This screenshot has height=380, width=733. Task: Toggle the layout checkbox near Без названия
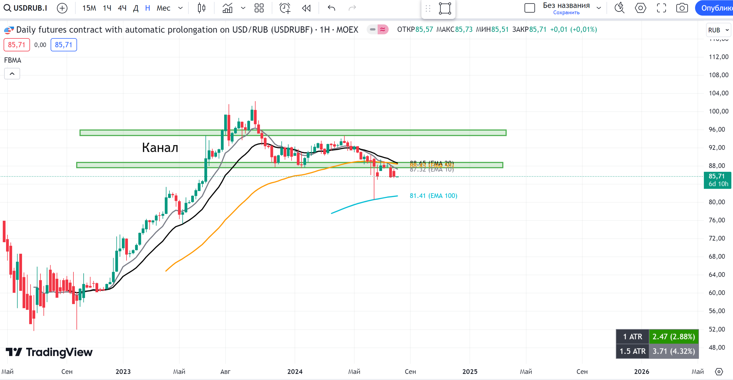point(529,8)
